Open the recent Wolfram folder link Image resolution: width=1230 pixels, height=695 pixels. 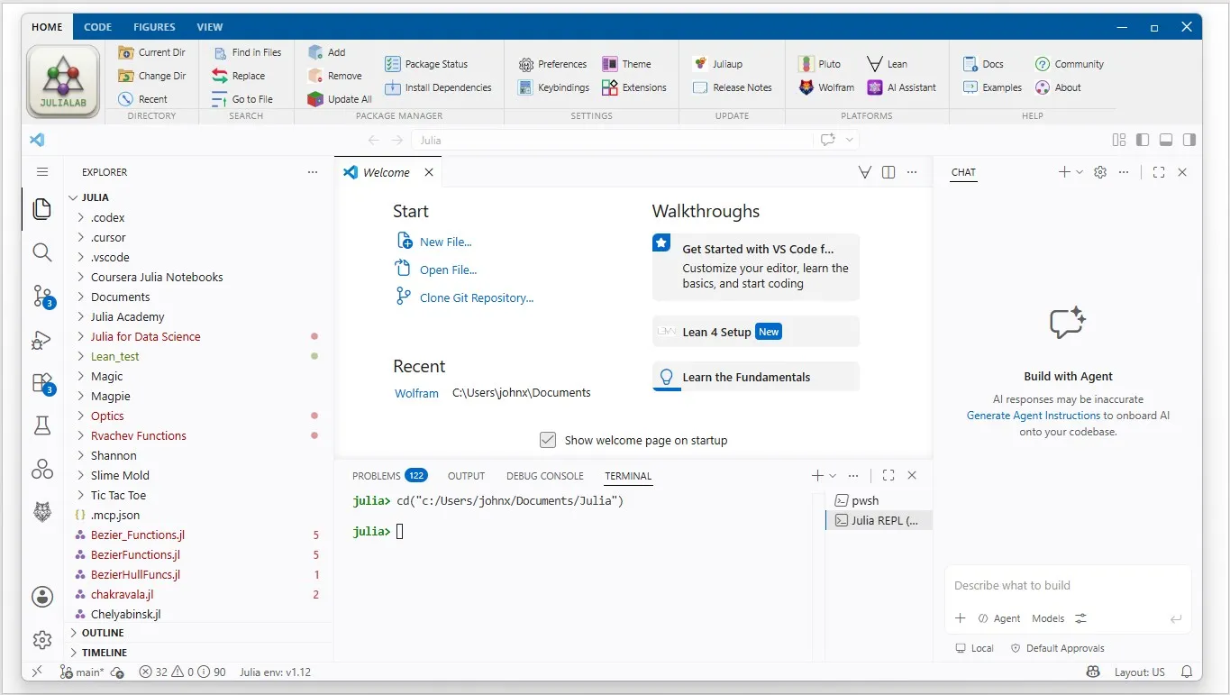416,393
